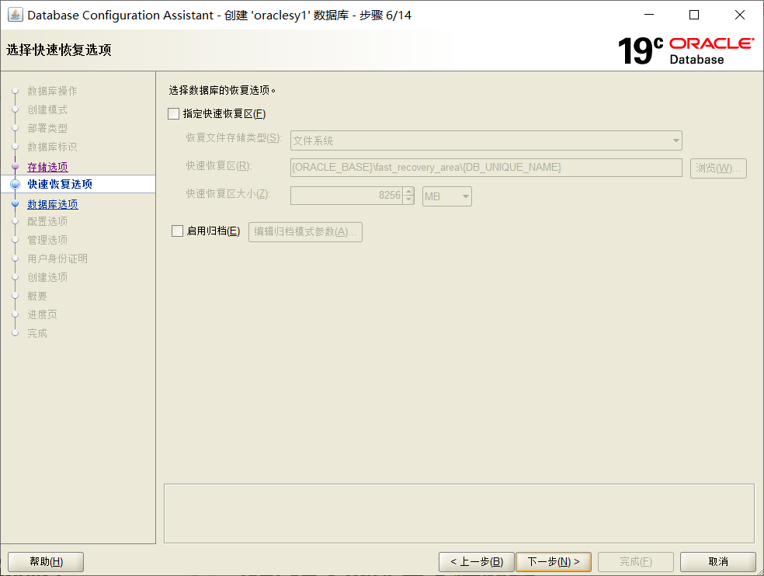This screenshot has height=576, width=764.
Task: Select 进度页 step in sidebar
Action: point(43,314)
